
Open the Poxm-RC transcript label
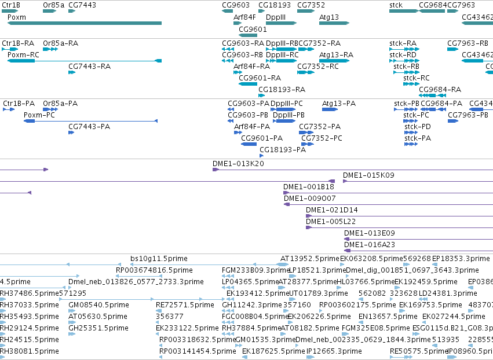tap(23, 55)
